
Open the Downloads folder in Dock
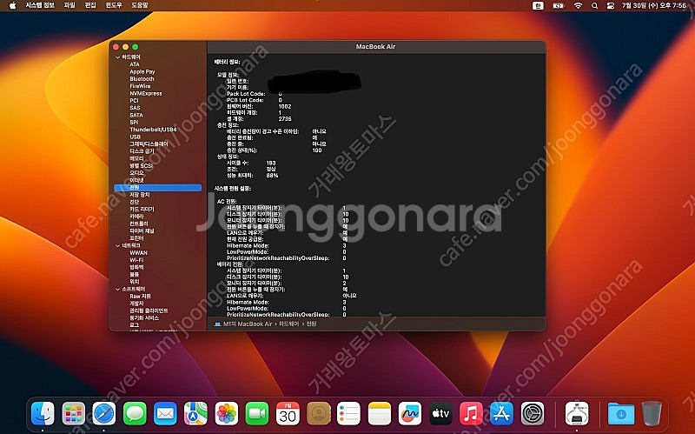pyautogui.click(x=621, y=414)
